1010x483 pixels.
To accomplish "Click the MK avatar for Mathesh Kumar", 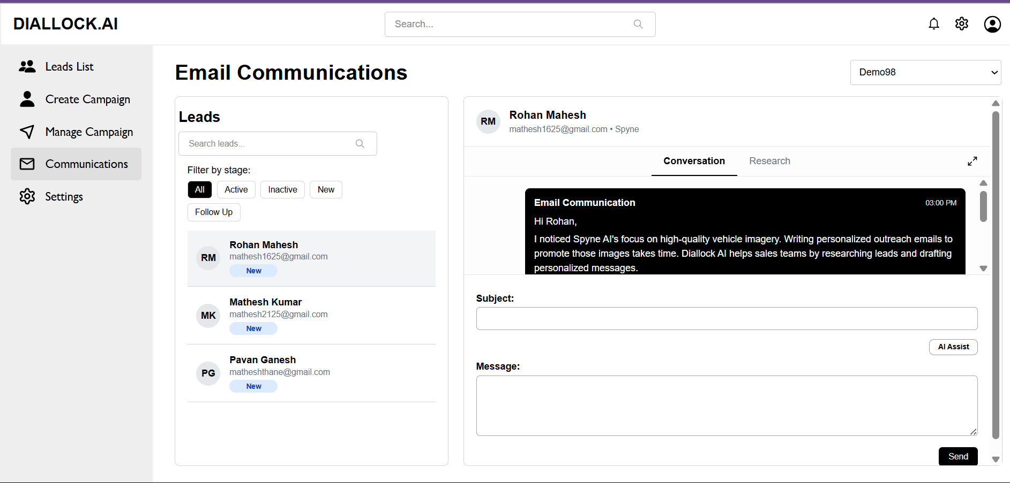I will point(208,316).
